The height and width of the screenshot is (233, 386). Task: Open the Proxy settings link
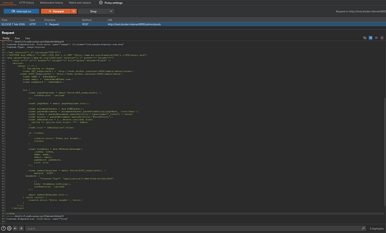pyautogui.click(x=114, y=3)
